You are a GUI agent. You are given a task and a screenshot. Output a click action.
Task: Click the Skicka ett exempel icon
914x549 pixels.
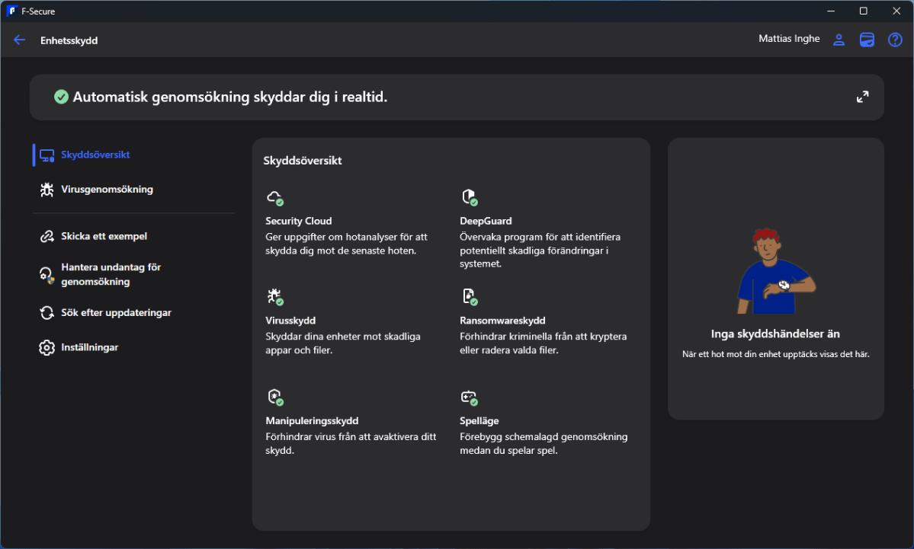click(x=45, y=236)
